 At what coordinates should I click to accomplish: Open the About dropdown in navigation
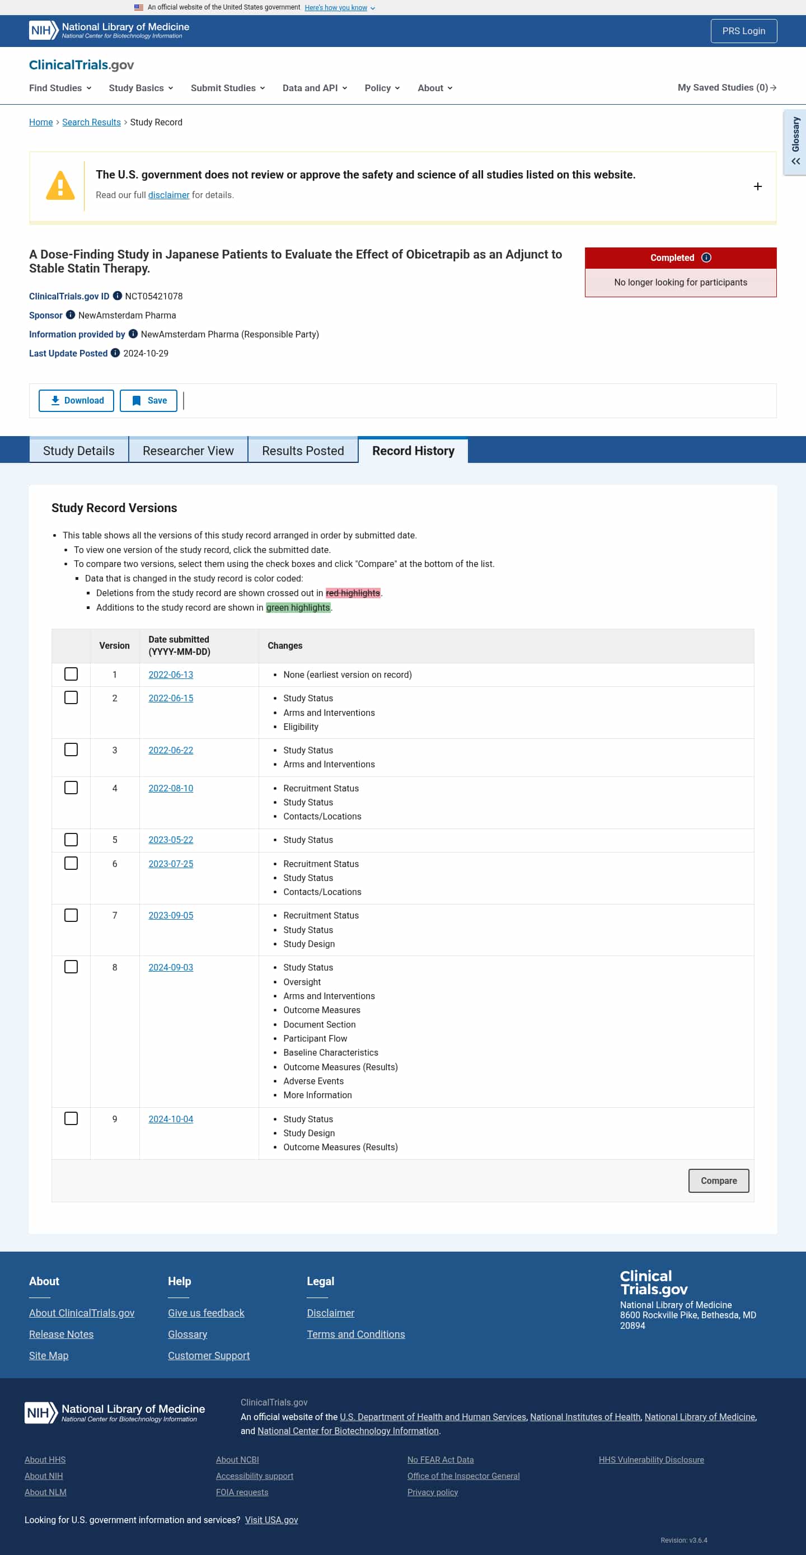435,88
